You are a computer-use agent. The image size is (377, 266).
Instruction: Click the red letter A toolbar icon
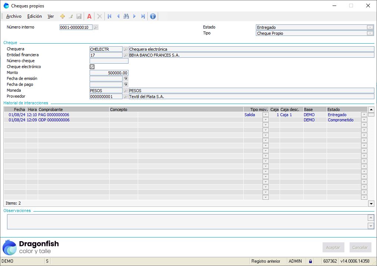[89, 16]
